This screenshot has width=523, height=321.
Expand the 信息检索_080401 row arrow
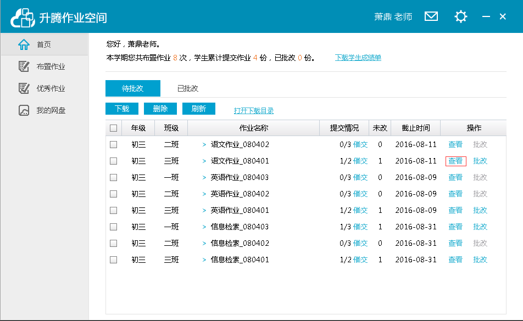pos(204,260)
